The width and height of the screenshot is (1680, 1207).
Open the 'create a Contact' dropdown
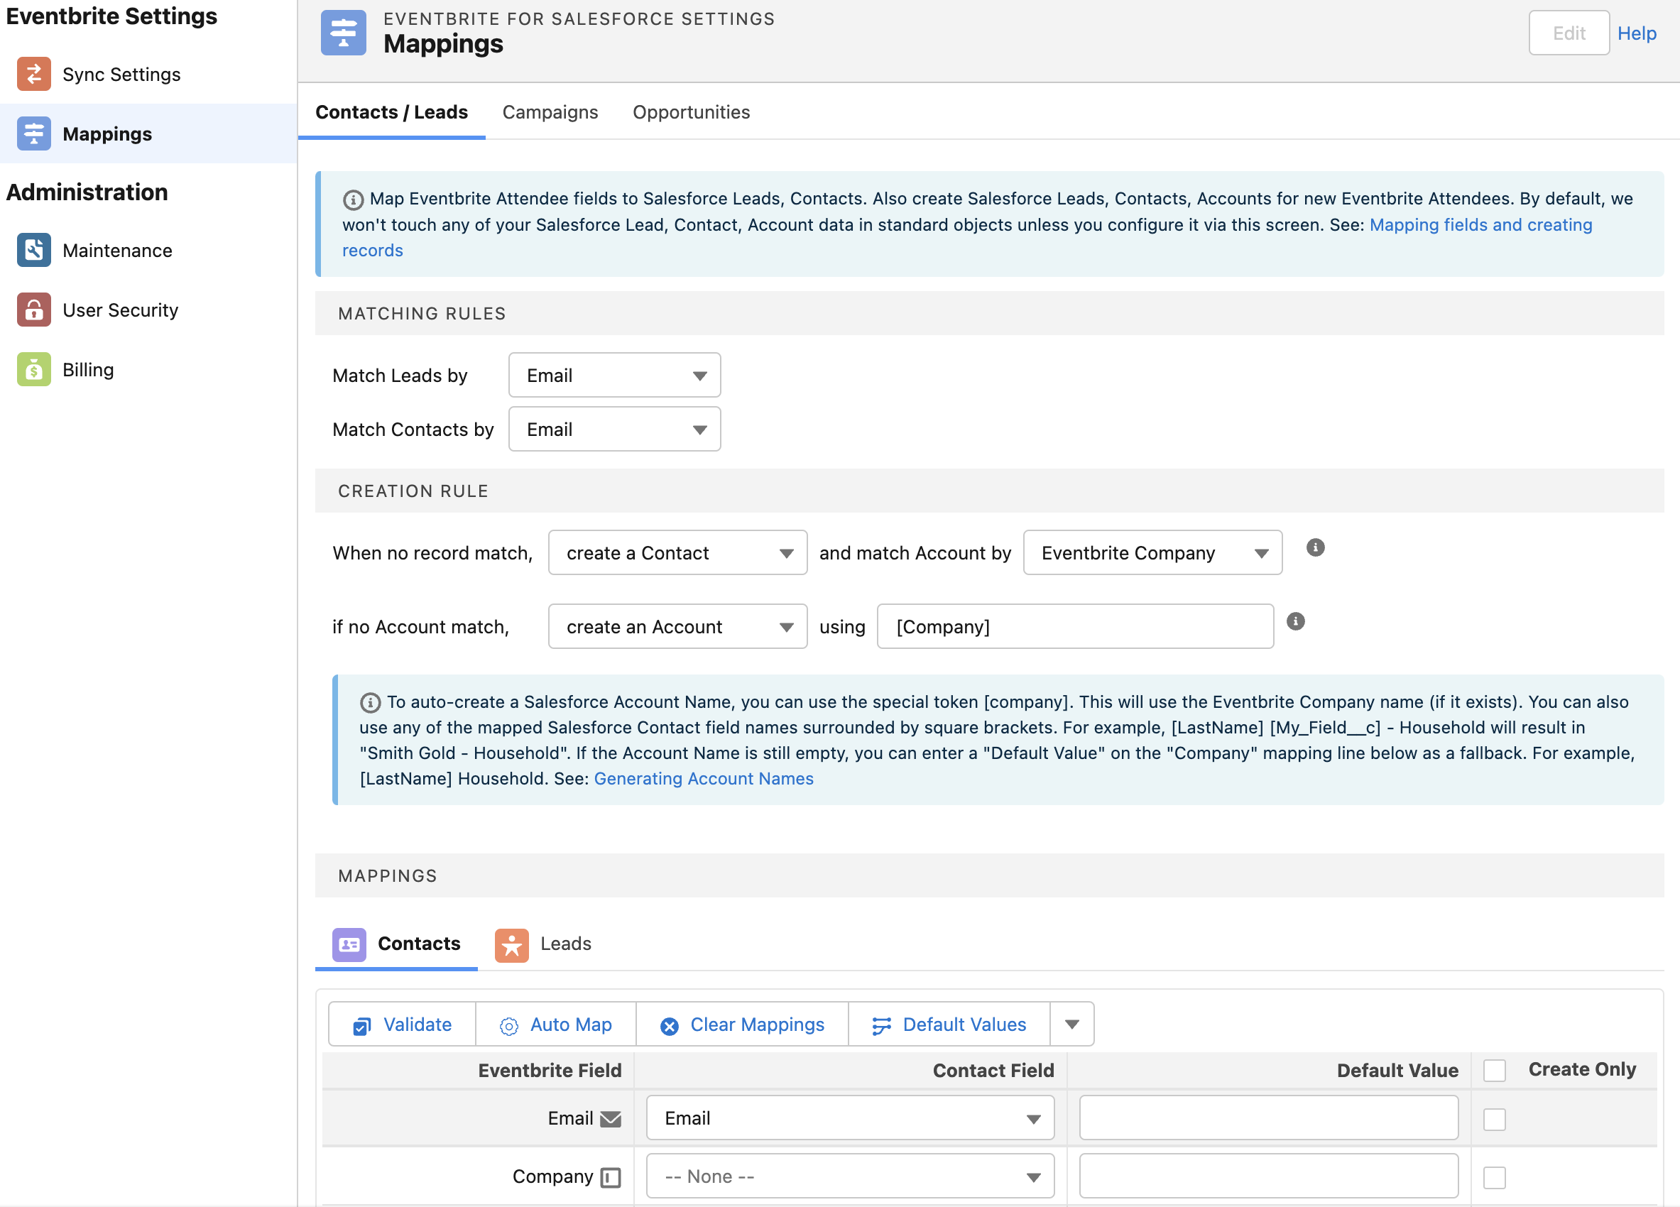click(x=677, y=552)
